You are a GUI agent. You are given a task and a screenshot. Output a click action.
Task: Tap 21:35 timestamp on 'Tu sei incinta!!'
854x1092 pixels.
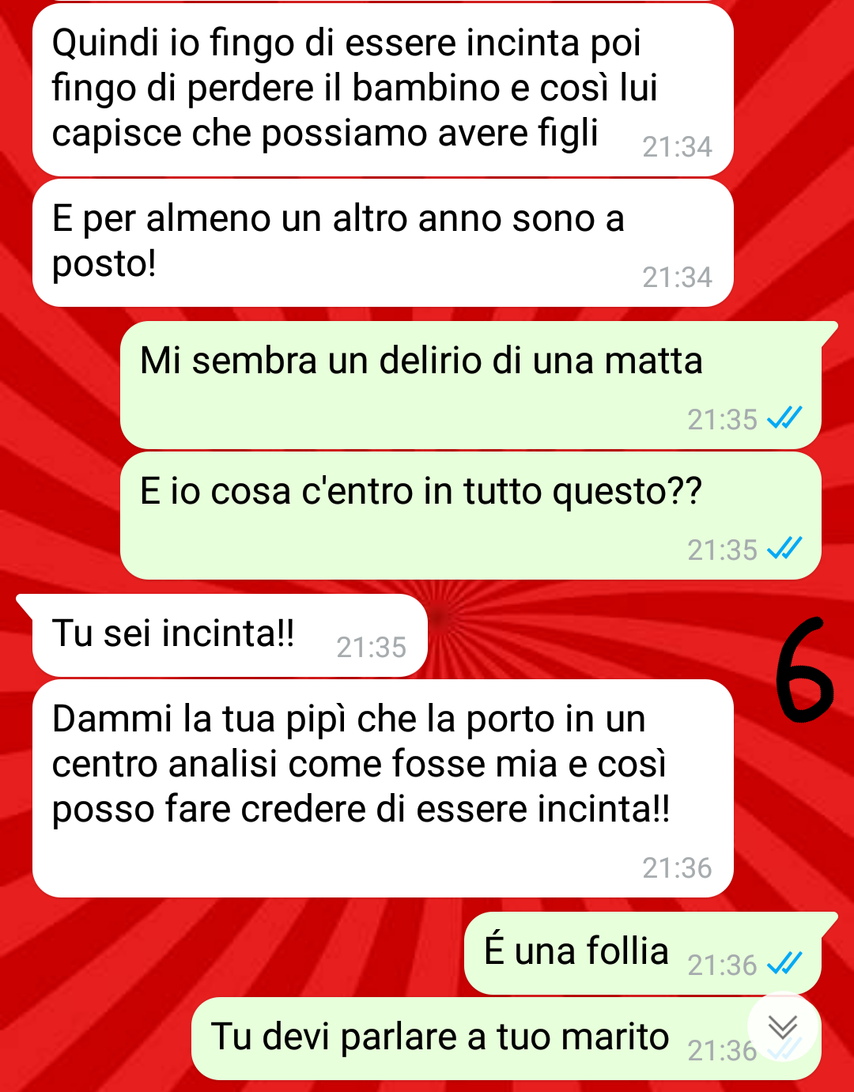[x=371, y=648]
